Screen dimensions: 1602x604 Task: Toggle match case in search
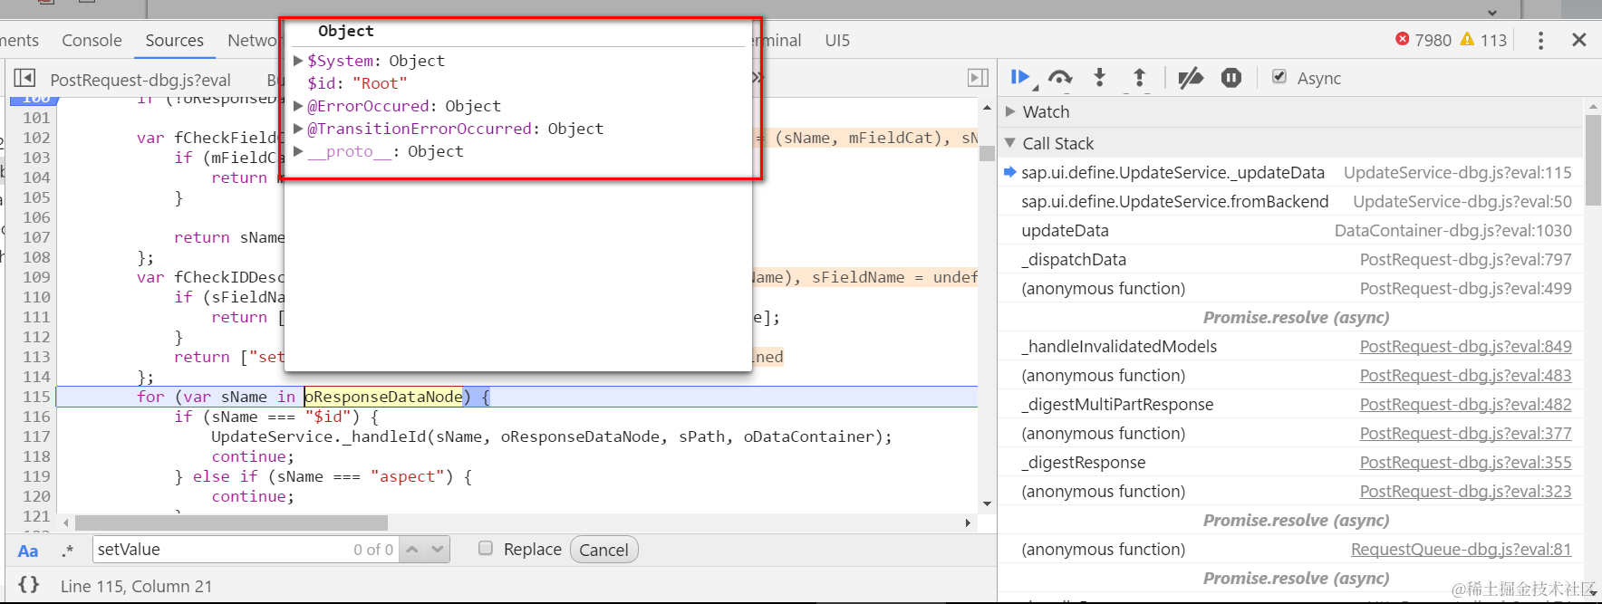pyautogui.click(x=28, y=551)
